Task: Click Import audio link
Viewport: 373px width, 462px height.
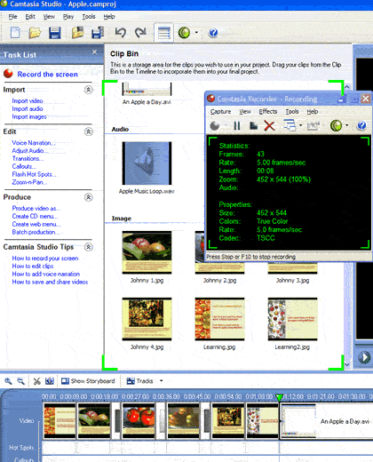Action: (28, 109)
